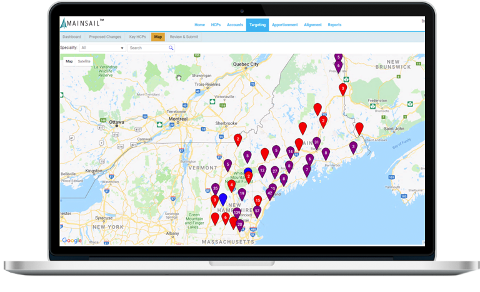Switch to the Map view type

(x=69, y=61)
